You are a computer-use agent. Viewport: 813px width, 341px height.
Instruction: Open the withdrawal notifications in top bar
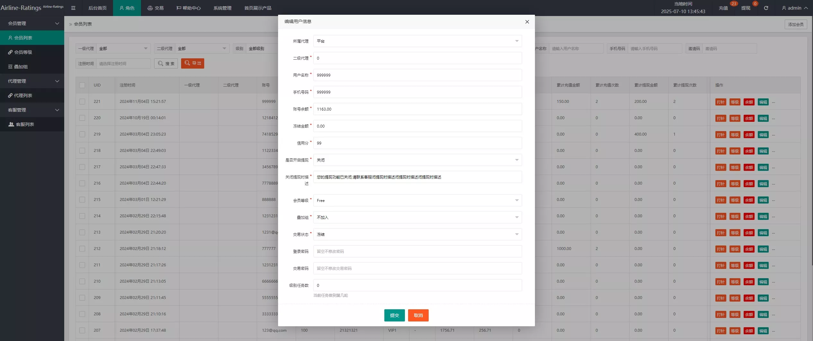point(746,8)
